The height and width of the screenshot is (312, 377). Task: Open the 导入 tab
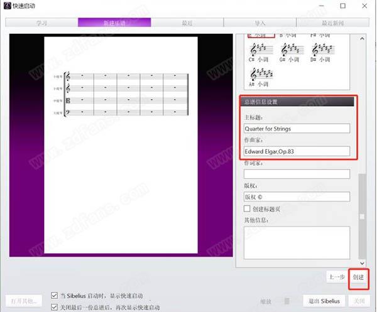coord(260,23)
